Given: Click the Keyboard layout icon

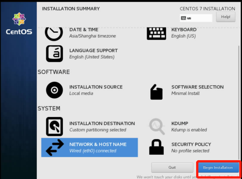Looking at the screenshot, I should 157,34.
